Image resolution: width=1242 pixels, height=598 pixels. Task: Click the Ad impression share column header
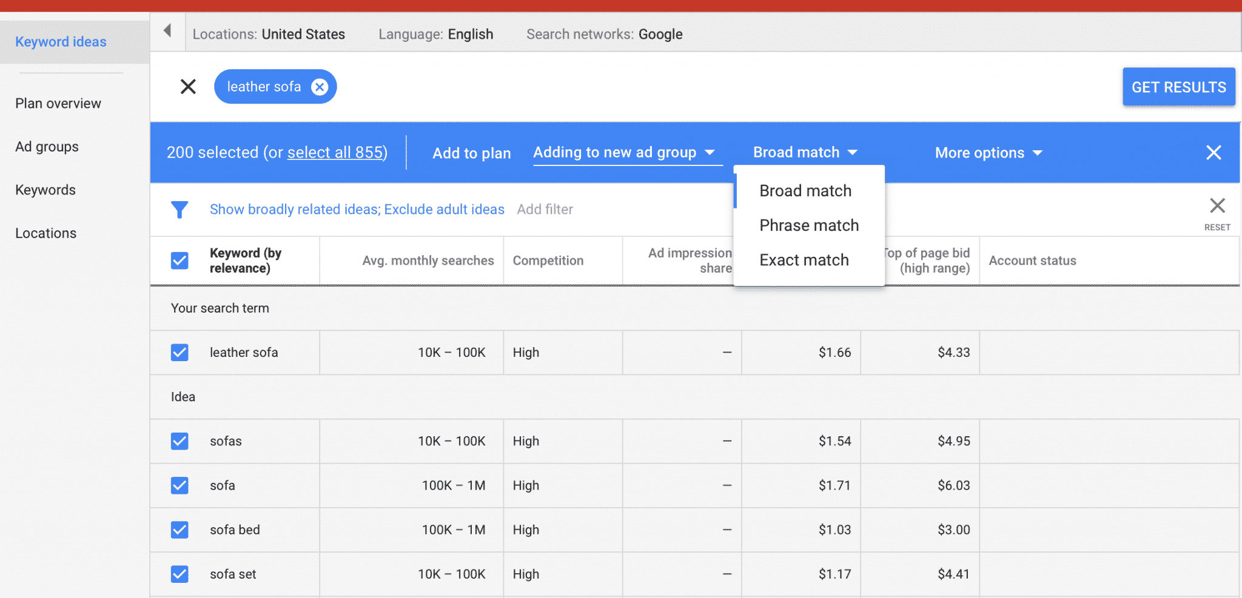pos(690,261)
